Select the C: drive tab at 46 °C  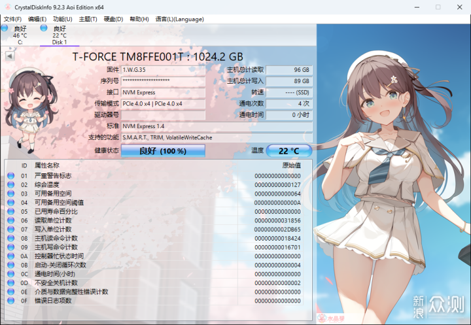(x=20, y=35)
